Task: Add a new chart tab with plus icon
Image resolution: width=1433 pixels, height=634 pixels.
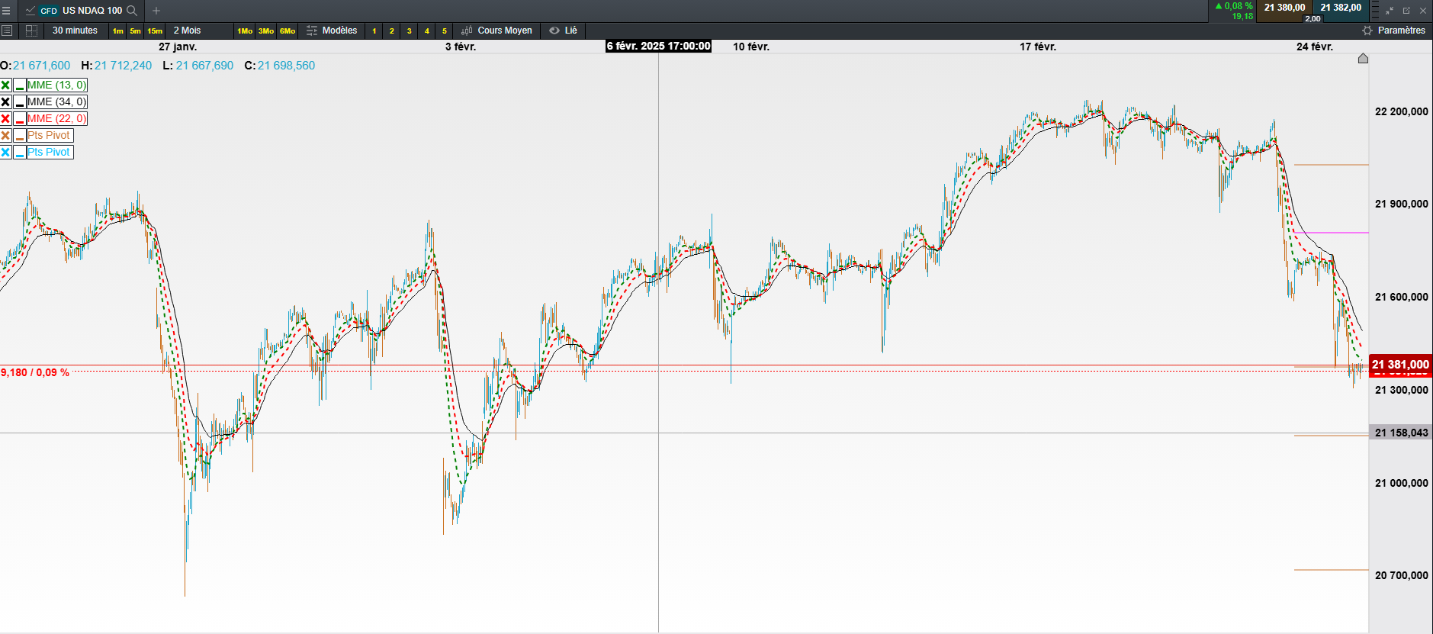Action: [156, 11]
